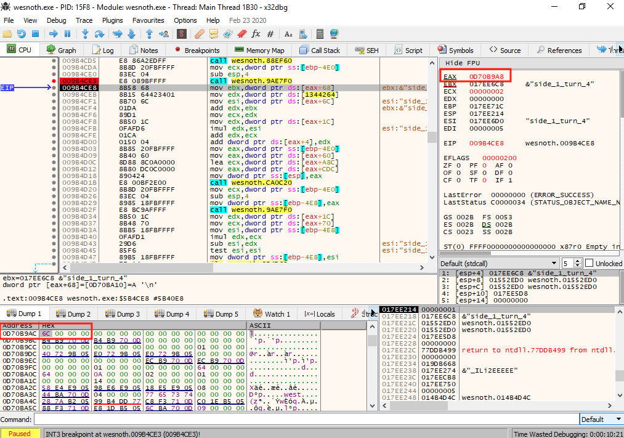Click the disassembly vertical scrollbar thumb

(x=432, y=137)
